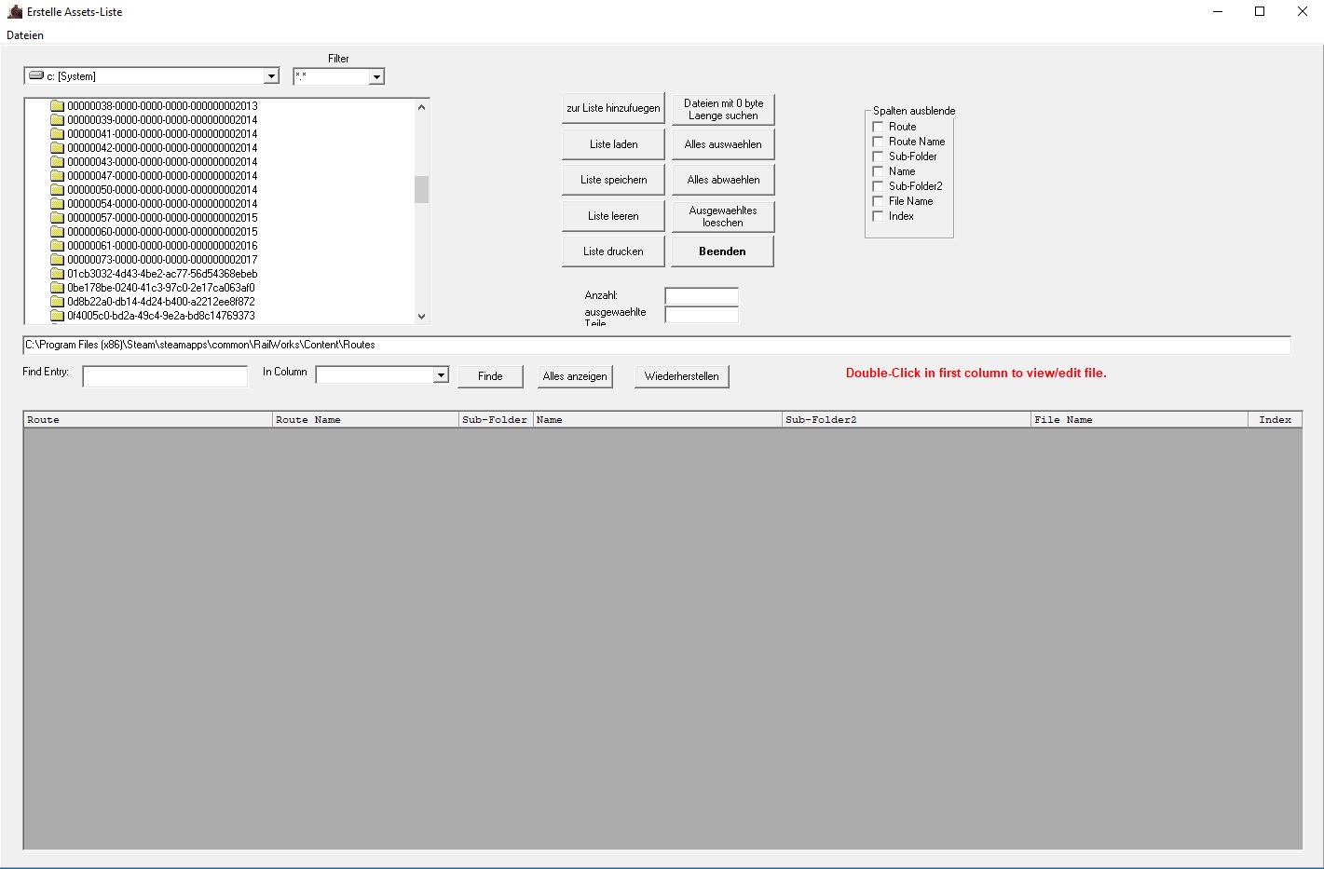Select folder 0be178be-0240-41c3-97c0-2e17ca063af0

tap(160, 288)
